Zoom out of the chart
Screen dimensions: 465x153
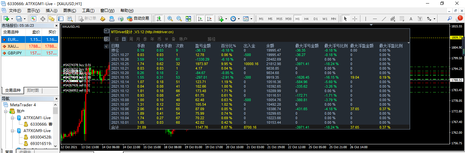[179, 19]
